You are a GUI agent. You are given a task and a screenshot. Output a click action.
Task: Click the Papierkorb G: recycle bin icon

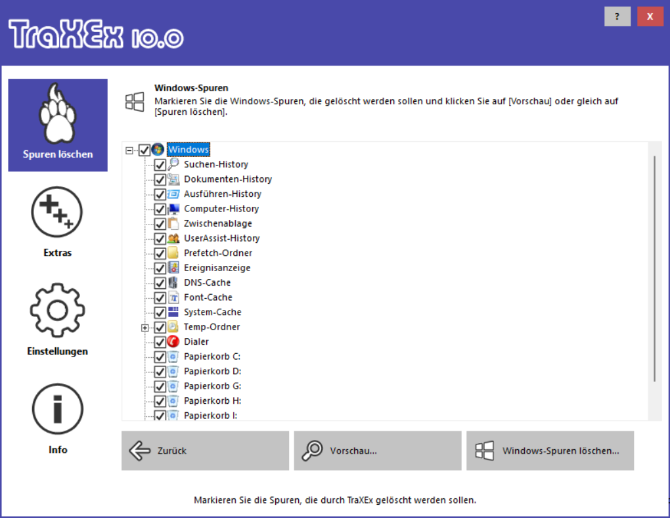(173, 386)
